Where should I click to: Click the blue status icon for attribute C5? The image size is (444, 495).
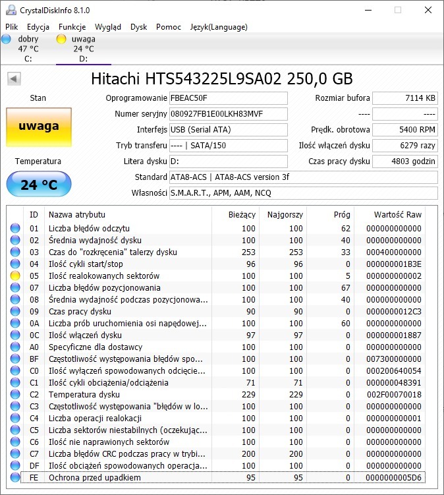pos(15,430)
